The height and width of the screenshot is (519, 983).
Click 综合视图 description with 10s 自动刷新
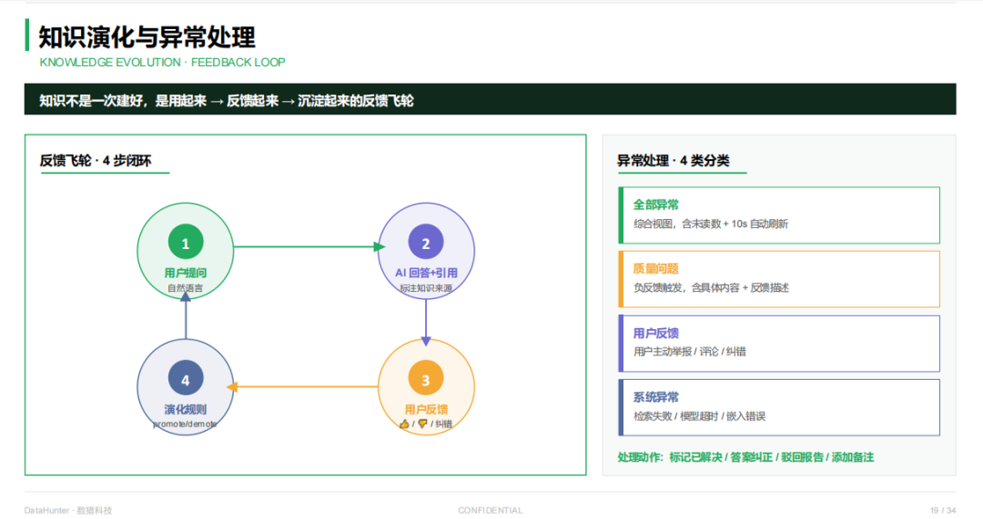tap(710, 224)
